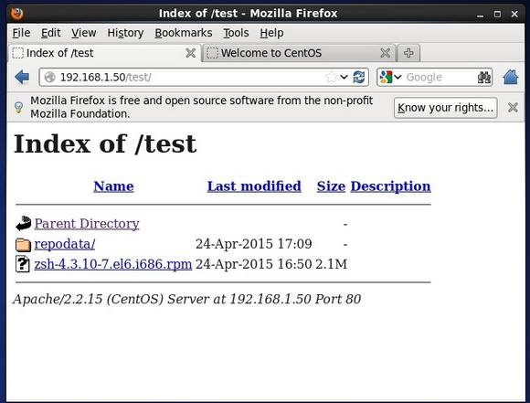This screenshot has height=403, width=530.
Task: Focus the address bar URL field
Action: click(189, 77)
